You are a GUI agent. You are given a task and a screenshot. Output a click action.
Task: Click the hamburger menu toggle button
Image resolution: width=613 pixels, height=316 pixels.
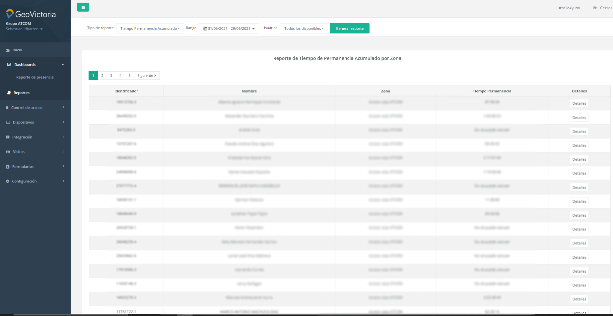(x=83, y=7)
